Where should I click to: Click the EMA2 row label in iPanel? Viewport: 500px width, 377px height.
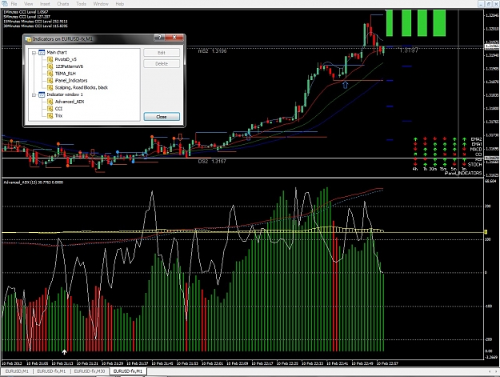tap(476, 139)
